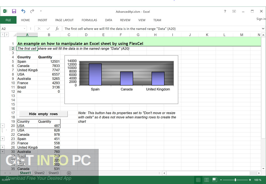This screenshot has height=184, width=266.
Task: Expand outline group plus at row 26
Action: [3, 147]
